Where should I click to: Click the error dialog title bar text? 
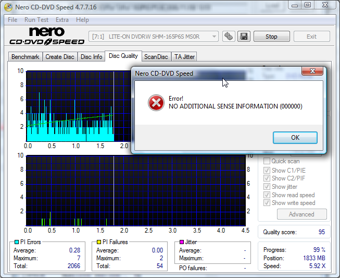164,74
